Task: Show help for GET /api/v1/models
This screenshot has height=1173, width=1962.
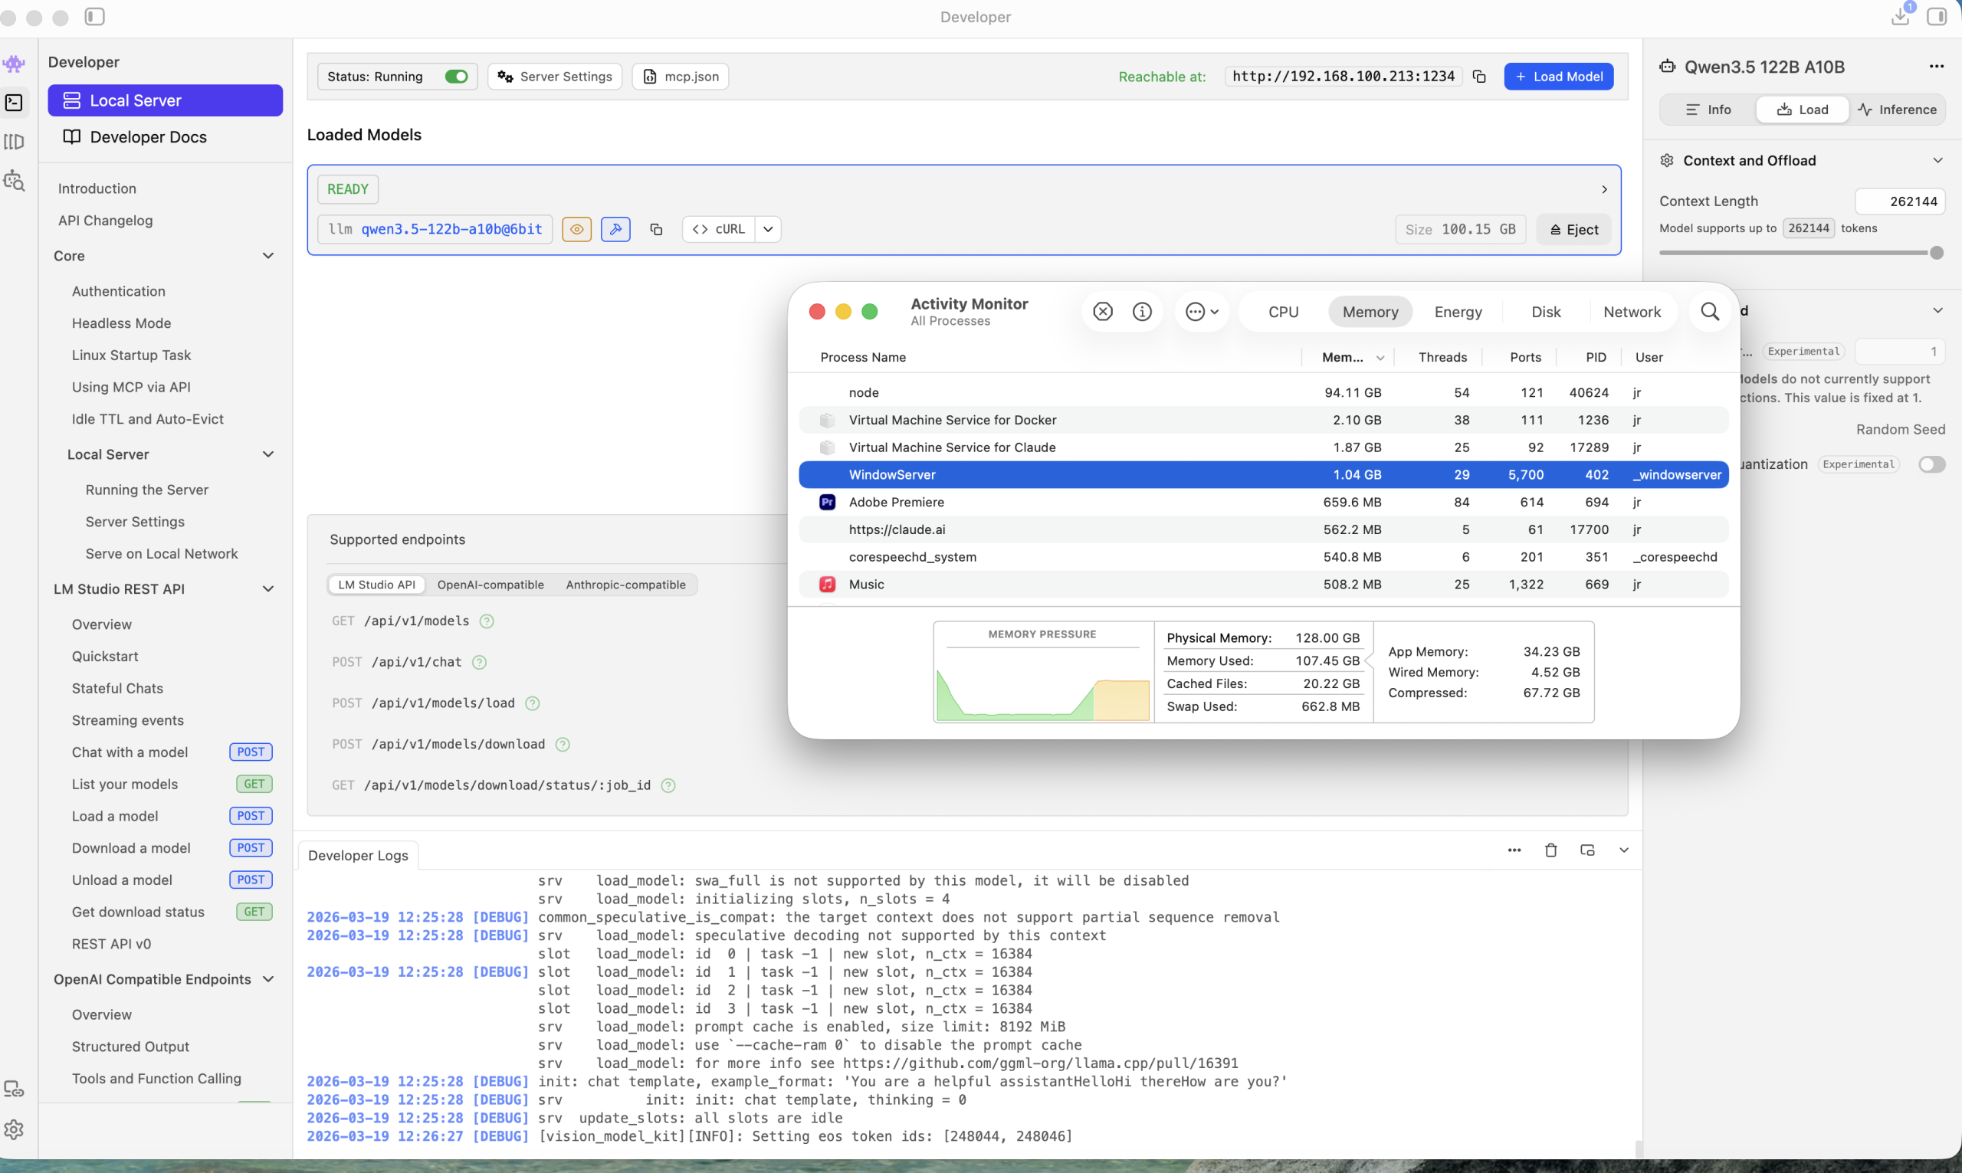Action: click(x=487, y=621)
